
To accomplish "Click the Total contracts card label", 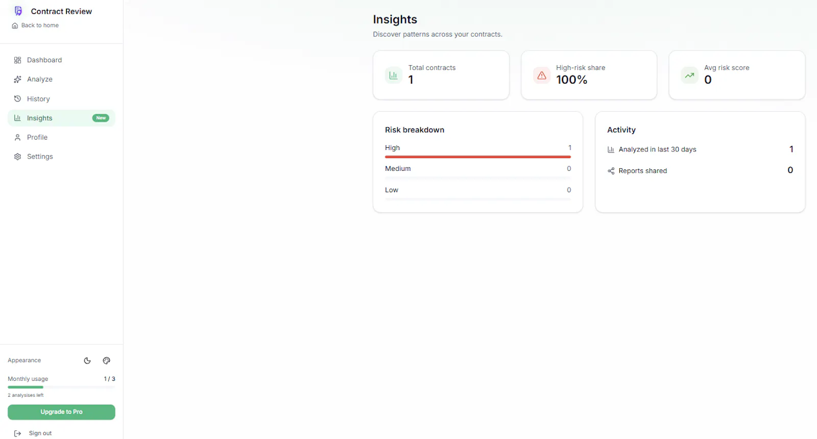I will pyautogui.click(x=432, y=68).
